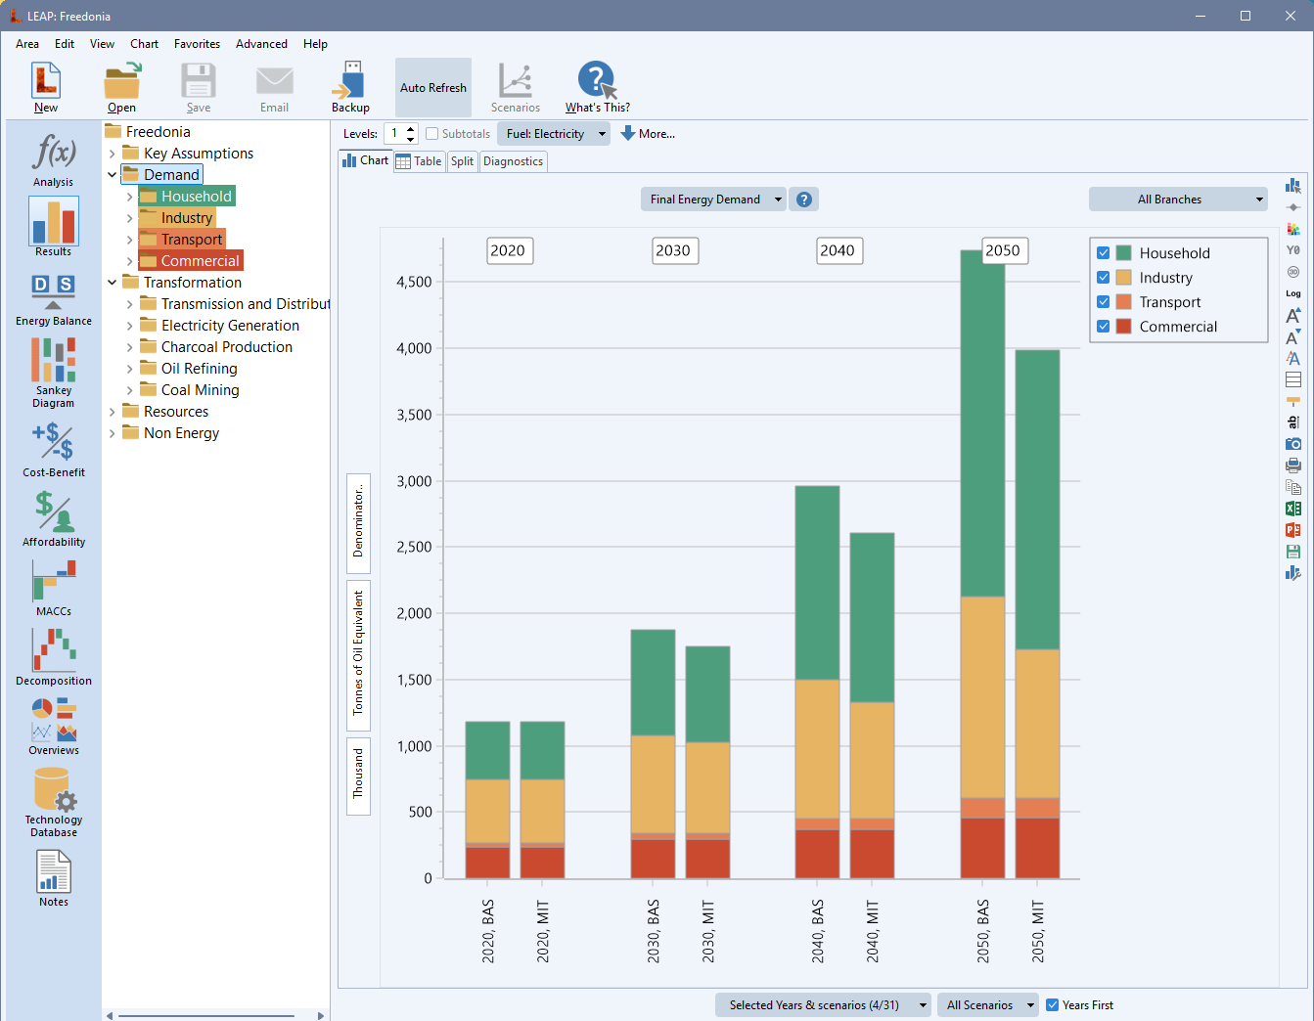Click the camera snapshot icon

point(1292,444)
